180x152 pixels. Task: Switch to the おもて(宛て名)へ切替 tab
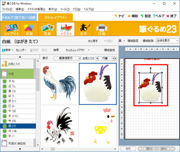point(19,18)
